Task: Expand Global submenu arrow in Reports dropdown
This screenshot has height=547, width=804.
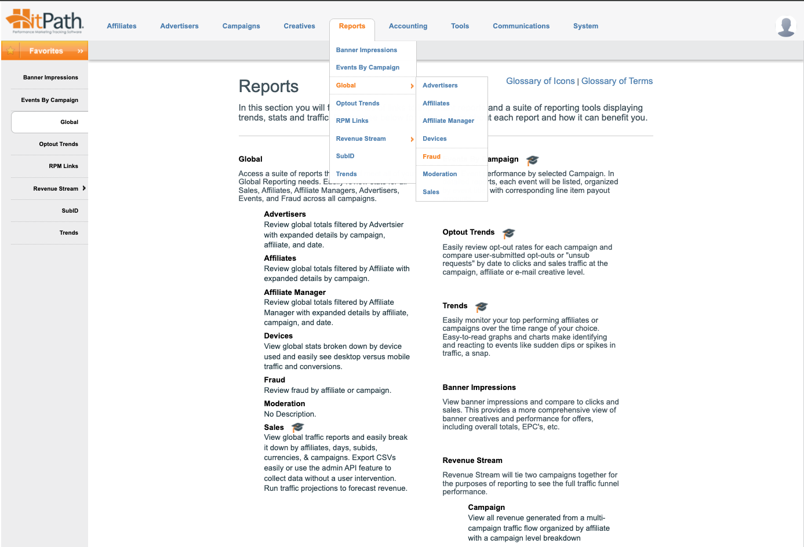Action: coord(412,86)
